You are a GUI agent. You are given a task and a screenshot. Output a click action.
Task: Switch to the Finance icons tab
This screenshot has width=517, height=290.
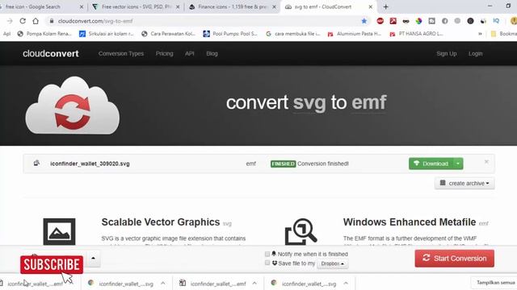click(x=233, y=6)
